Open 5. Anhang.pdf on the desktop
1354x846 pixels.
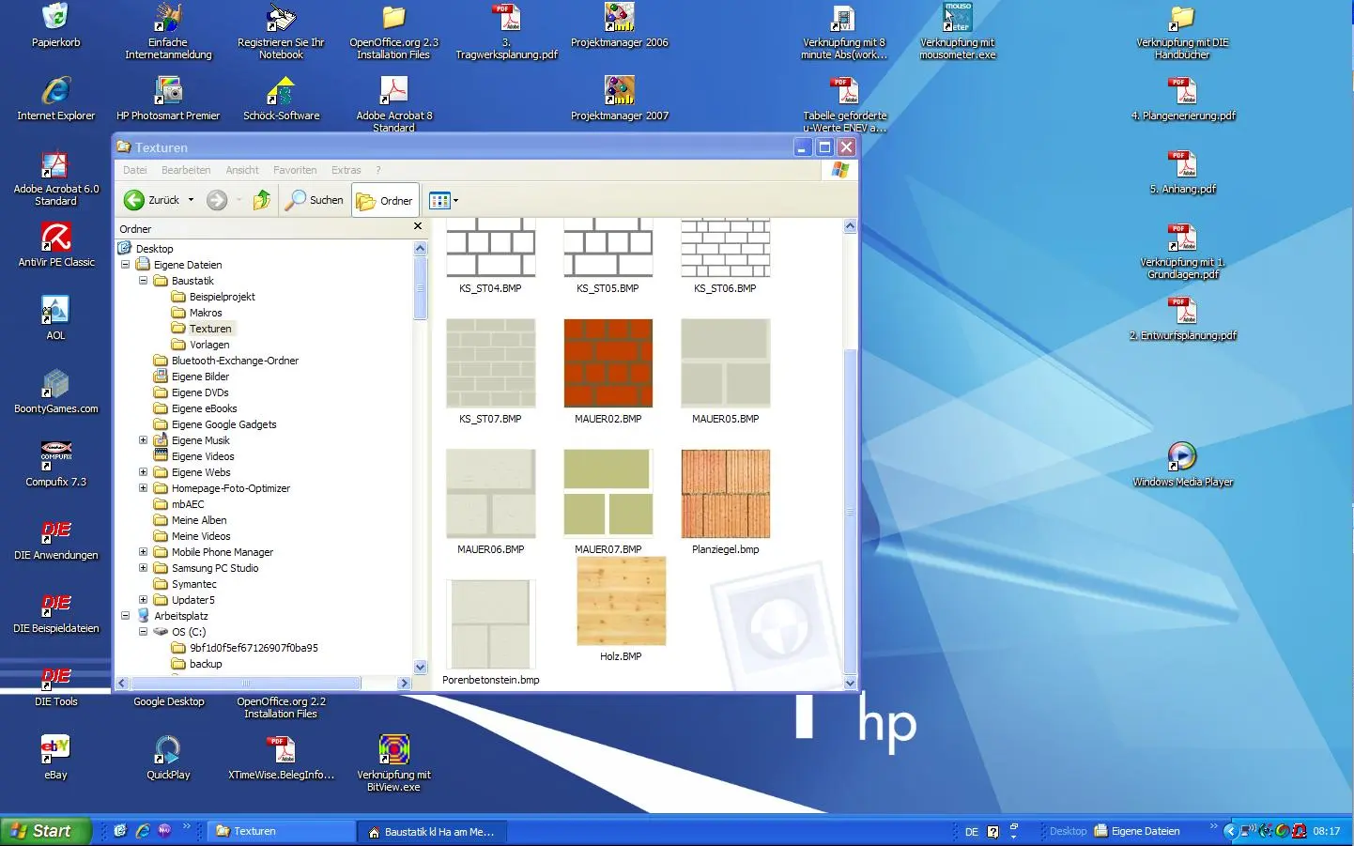point(1182,164)
